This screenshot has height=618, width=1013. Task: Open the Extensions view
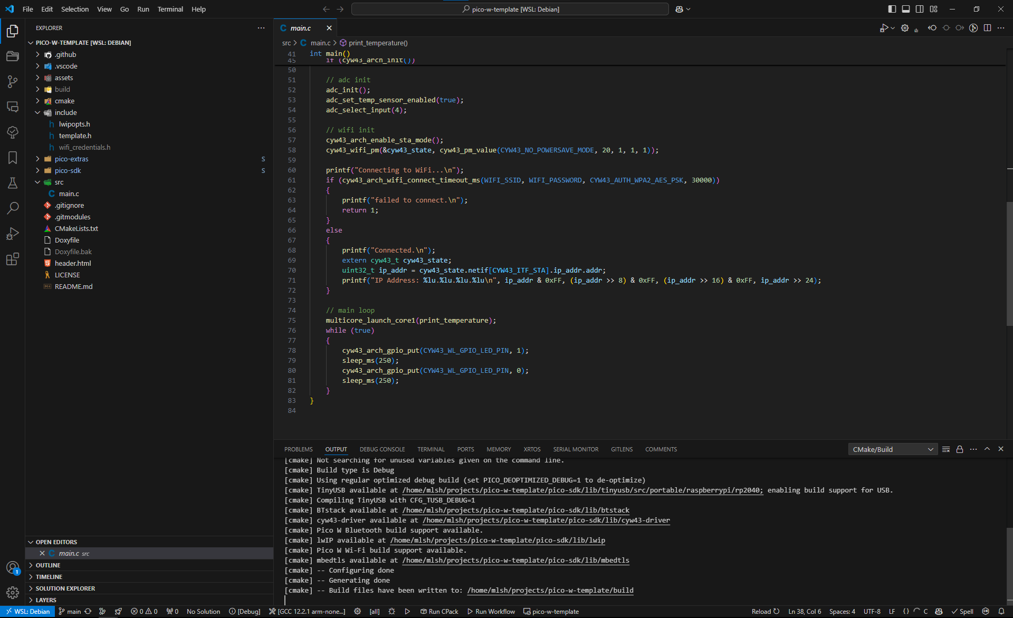[13, 259]
